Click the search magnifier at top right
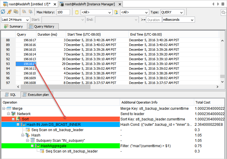The image size is (227, 159). 223,12
